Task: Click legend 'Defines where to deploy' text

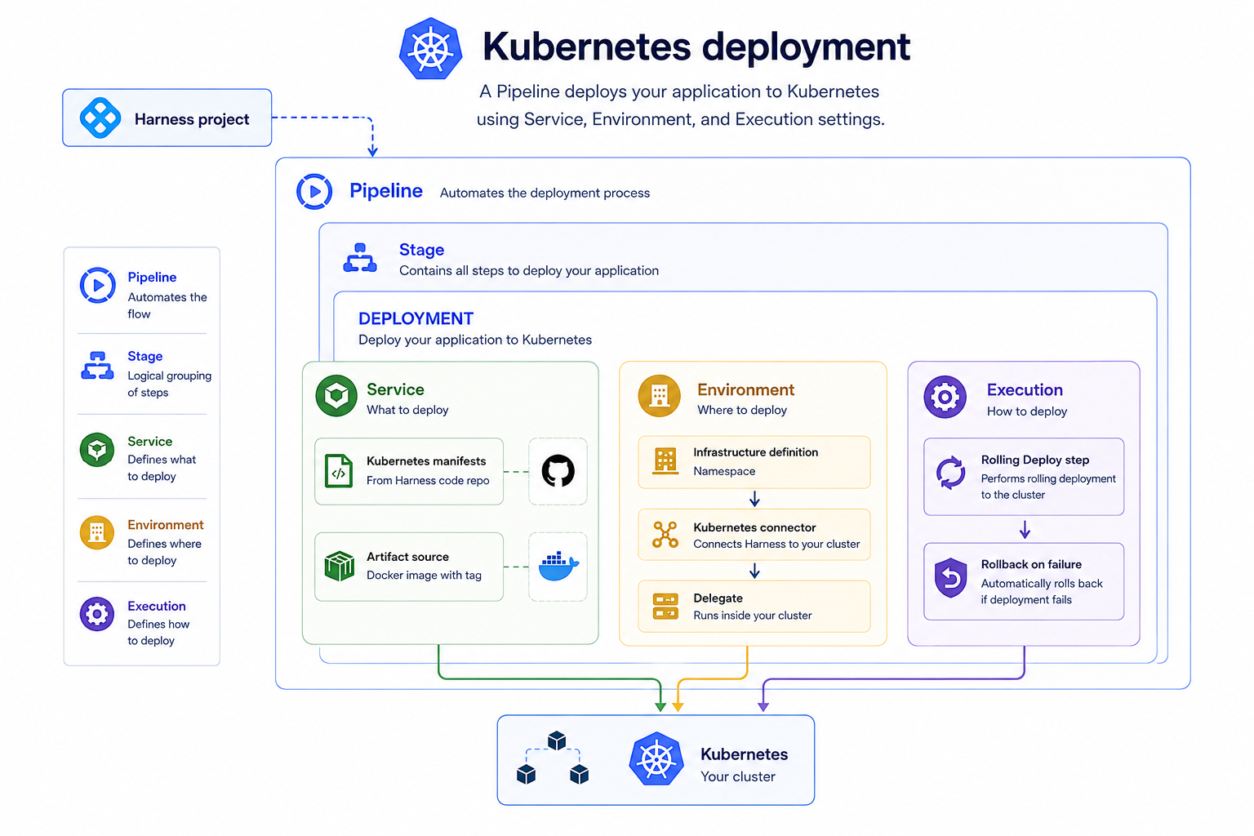Action: click(164, 552)
